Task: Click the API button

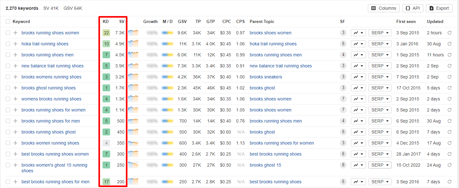Action: click(x=413, y=8)
